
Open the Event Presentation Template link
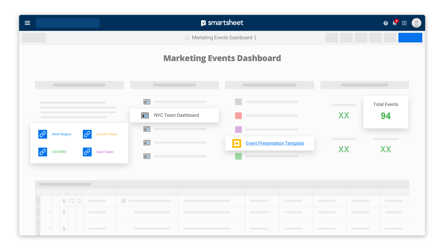(275, 143)
